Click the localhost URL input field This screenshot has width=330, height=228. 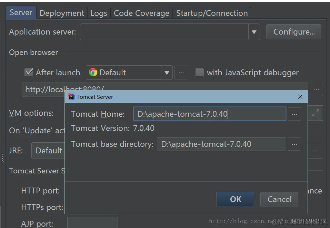pyautogui.click(x=165, y=89)
